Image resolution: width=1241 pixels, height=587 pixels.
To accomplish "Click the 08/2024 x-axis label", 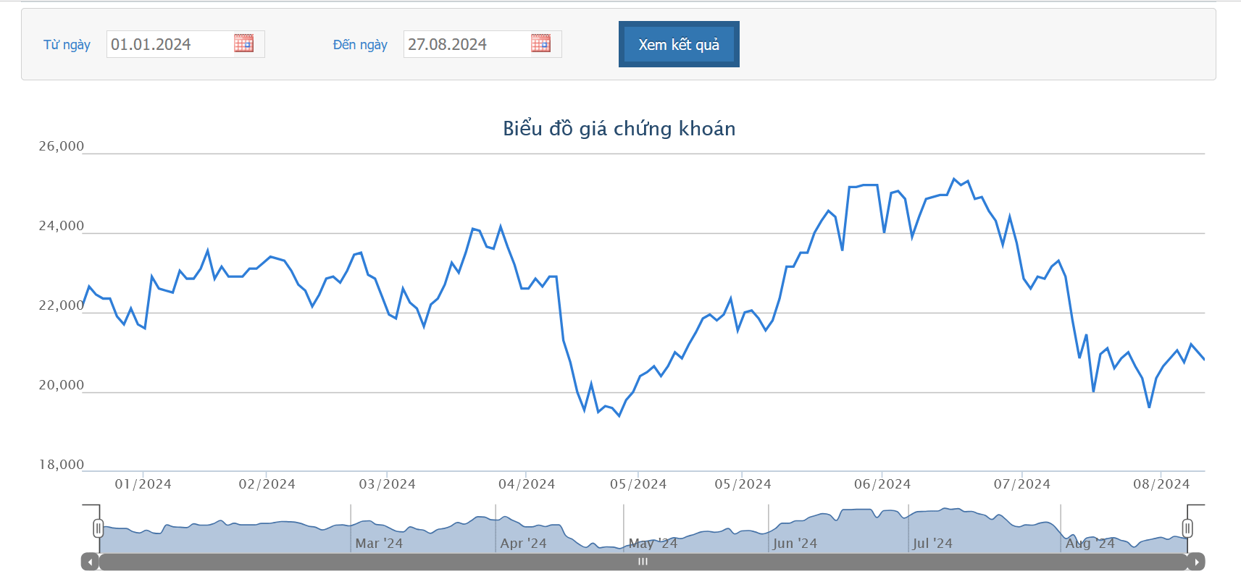I will pos(1162,484).
